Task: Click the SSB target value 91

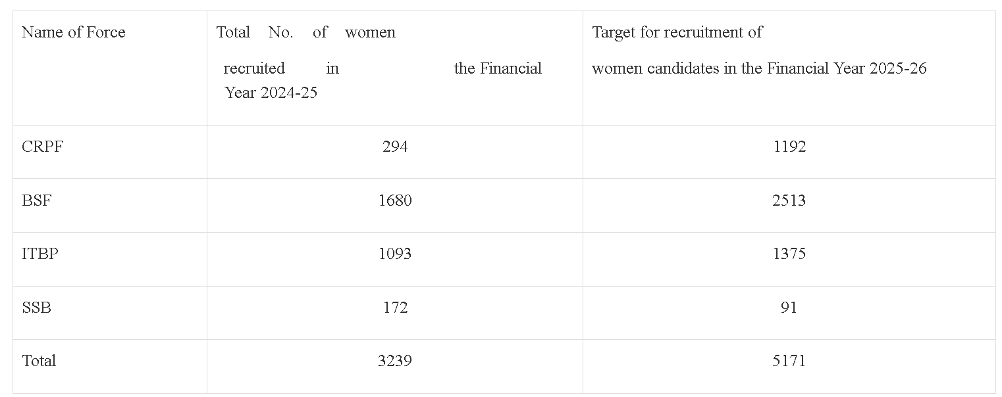Action: pyautogui.click(x=789, y=308)
